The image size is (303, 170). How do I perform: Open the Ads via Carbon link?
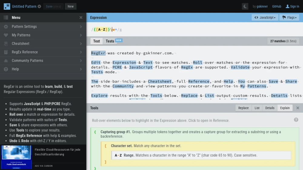pos(44,166)
